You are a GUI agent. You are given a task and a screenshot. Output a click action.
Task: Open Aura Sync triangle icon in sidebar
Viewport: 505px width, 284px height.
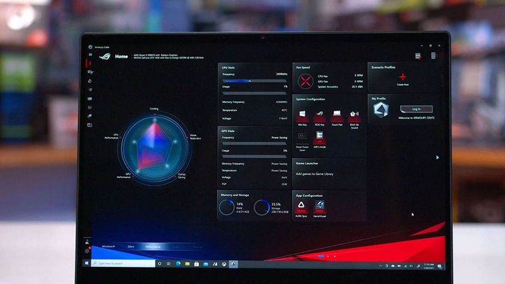coord(90,81)
